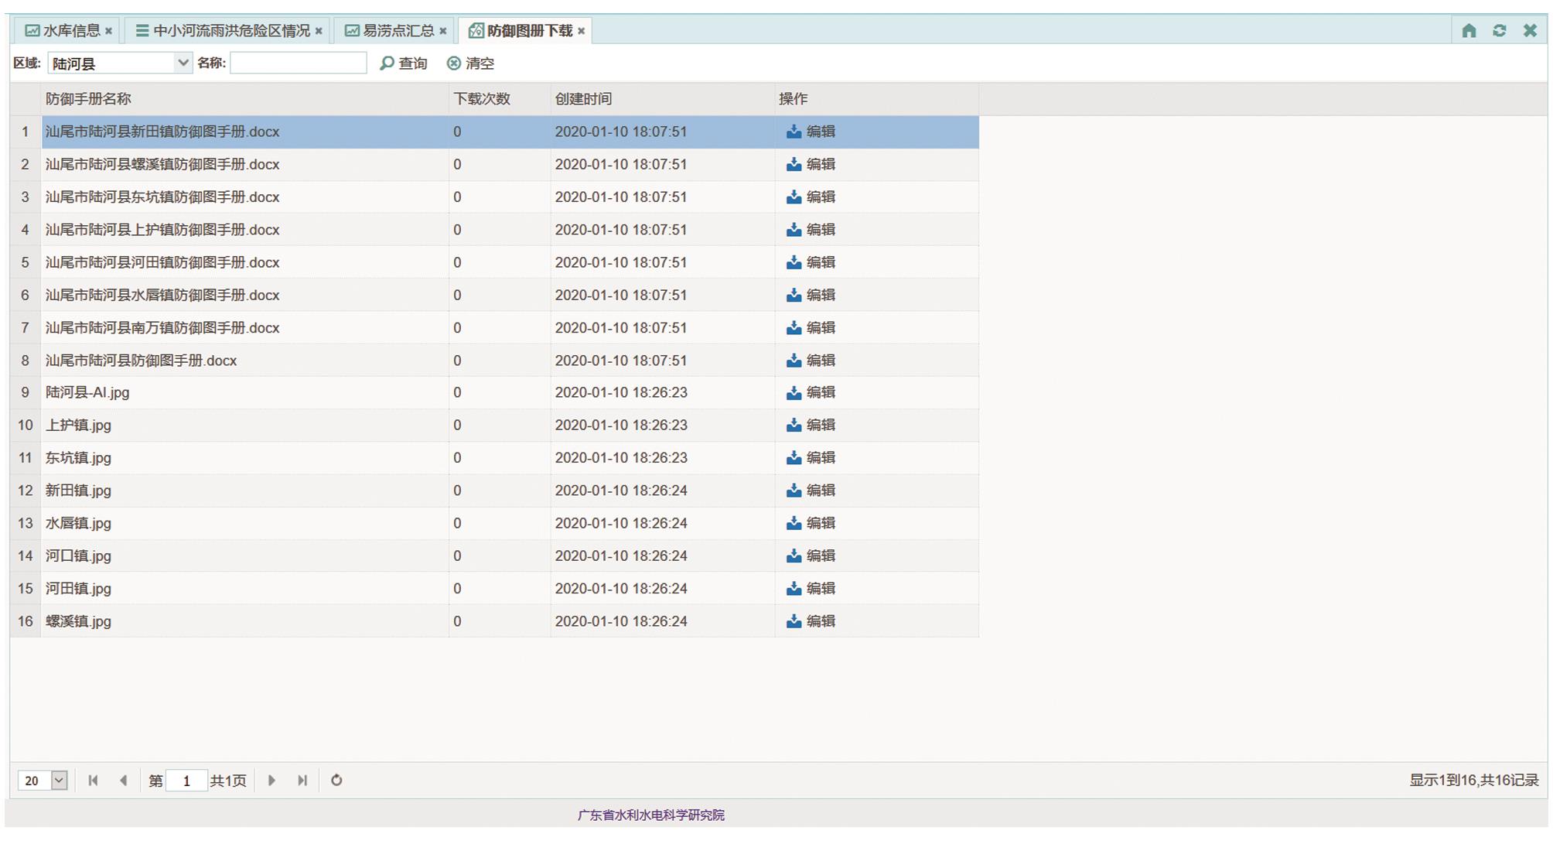The width and height of the screenshot is (1553, 841).
Task: Click the 清空 clear button
Action: (x=470, y=63)
